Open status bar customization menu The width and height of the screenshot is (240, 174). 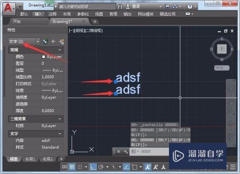[233, 167]
